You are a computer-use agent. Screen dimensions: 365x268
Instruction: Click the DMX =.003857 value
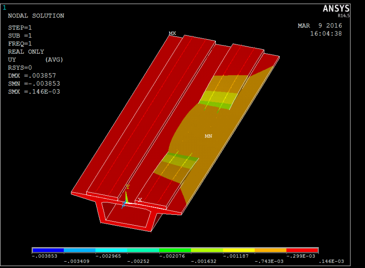[32, 76]
